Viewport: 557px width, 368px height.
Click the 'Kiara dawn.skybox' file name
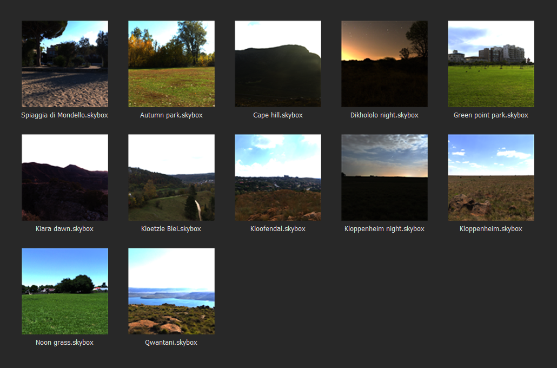pyautogui.click(x=64, y=229)
